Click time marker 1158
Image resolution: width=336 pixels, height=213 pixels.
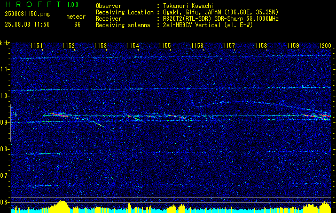261,45
